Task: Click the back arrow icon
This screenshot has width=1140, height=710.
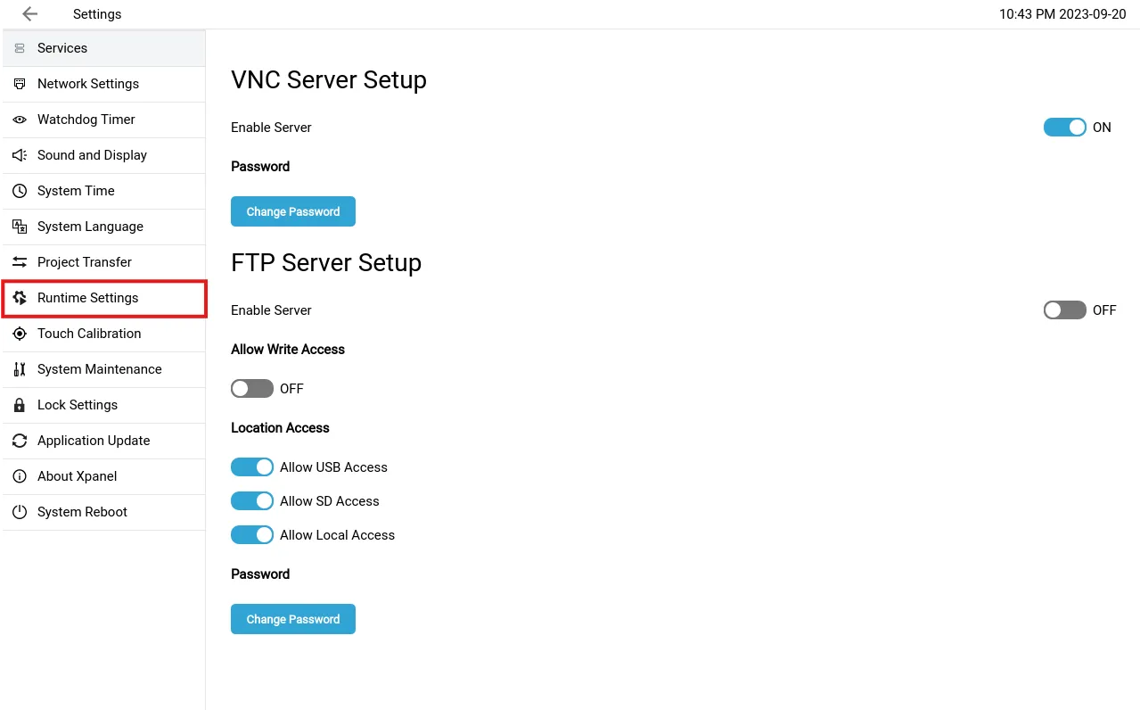Action: (30, 14)
